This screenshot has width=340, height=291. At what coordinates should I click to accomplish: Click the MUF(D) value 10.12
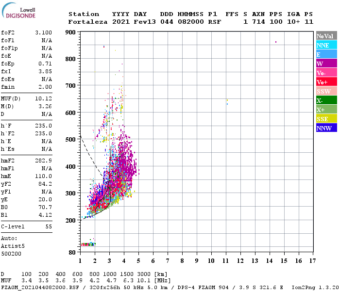click(x=43, y=98)
